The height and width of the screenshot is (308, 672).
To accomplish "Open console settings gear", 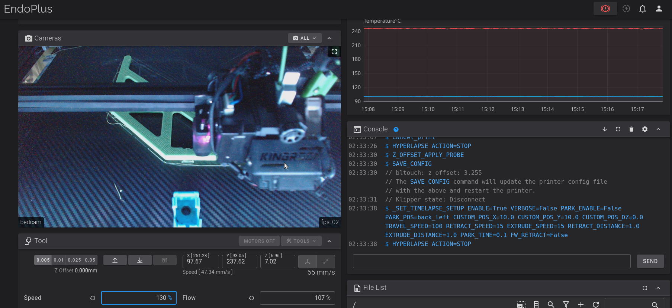I will (x=644, y=129).
